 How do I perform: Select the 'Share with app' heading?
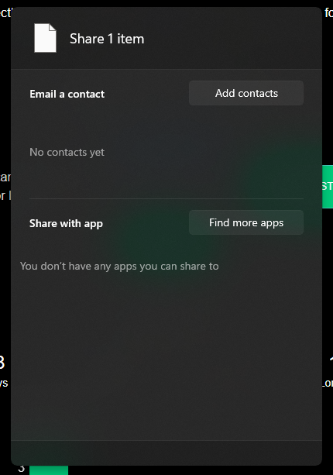tap(66, 224)
